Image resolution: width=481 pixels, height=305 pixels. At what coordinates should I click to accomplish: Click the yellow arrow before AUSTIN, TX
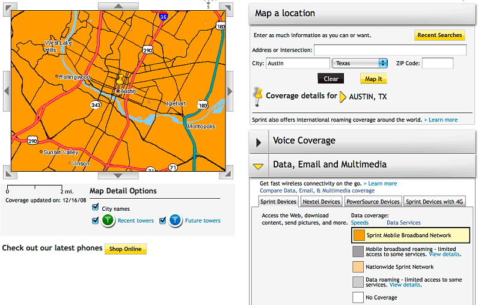point(343,97)
